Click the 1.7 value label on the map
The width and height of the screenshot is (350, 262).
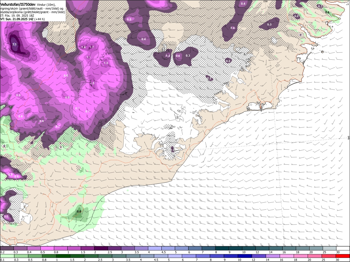tap(92, 47)
